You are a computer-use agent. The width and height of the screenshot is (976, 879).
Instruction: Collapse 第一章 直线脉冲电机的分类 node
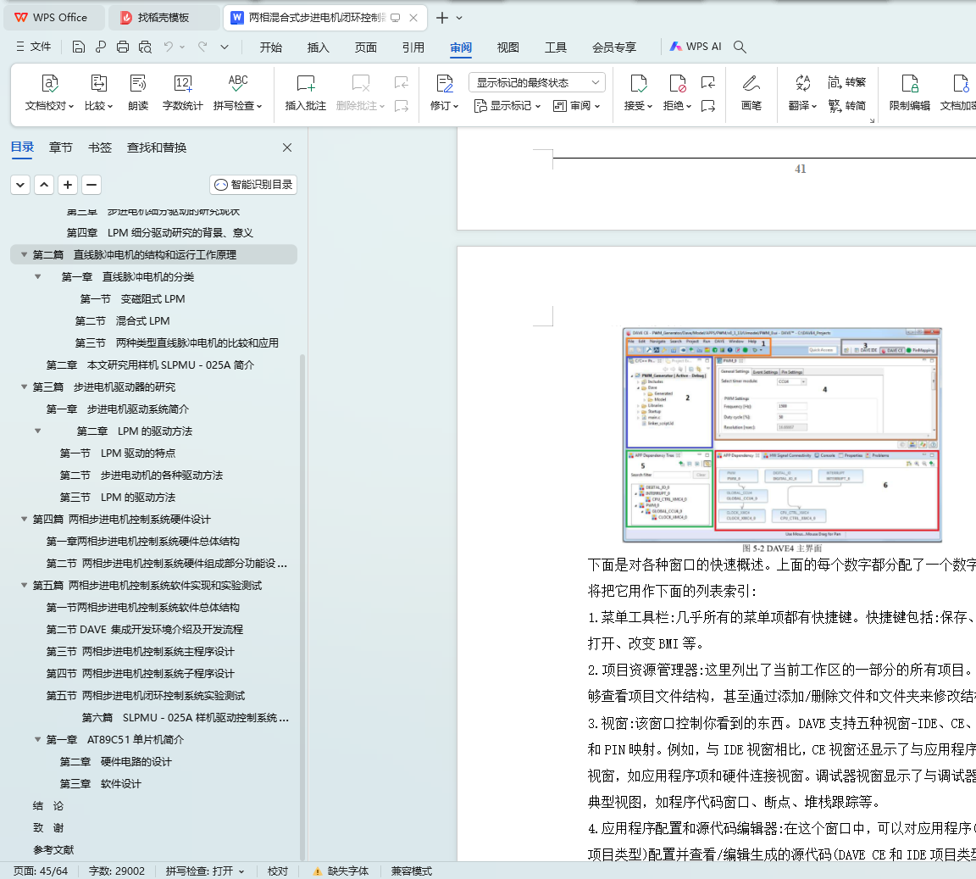[x=37, y=276]
